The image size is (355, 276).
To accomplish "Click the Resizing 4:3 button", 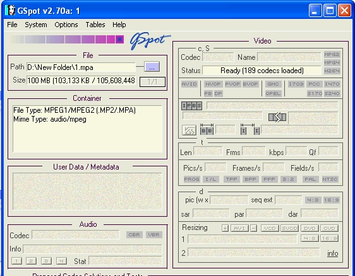I will point(310,238).
